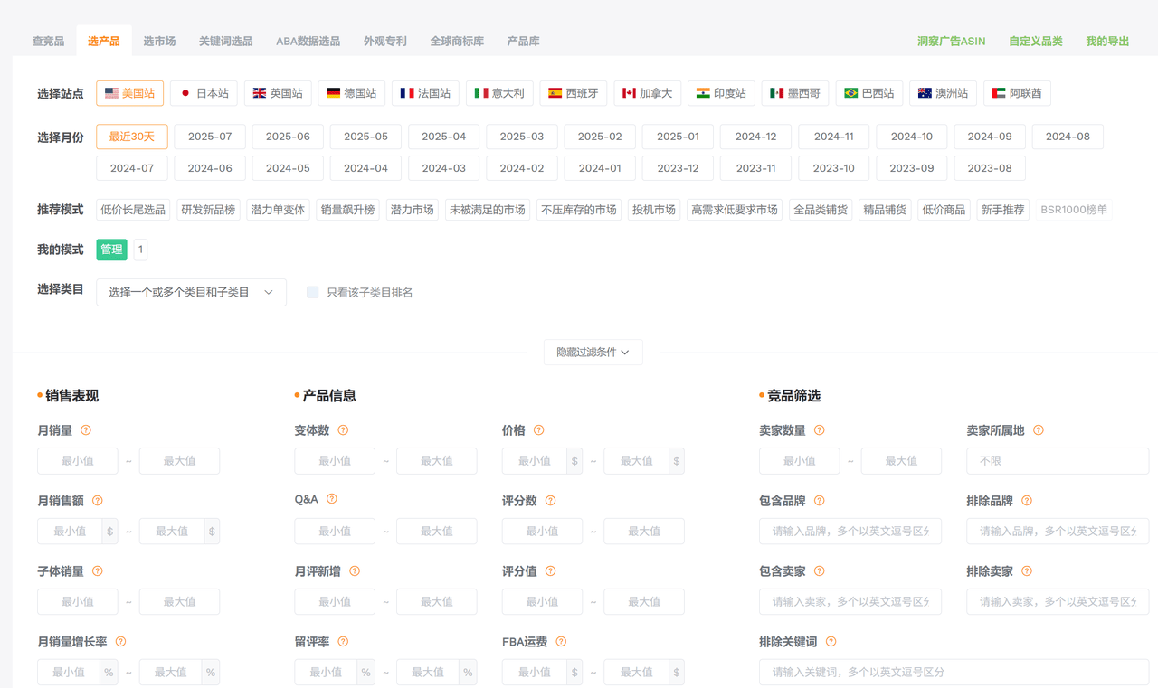Click the help icon next to 卖家数量
The height and width of the screenshot is (688, 1158).
pos(820,430)
